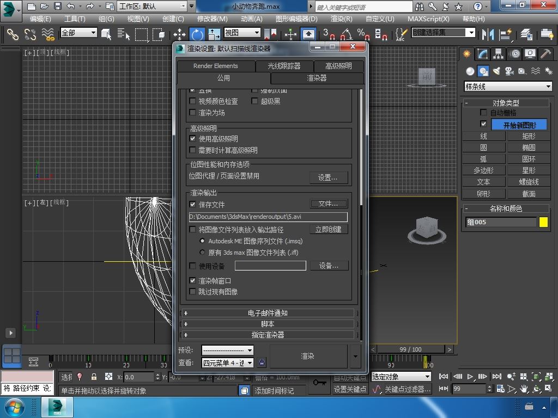
Task: Click the Mirror tool in main toolbar
Action: [x=488, y=34]
